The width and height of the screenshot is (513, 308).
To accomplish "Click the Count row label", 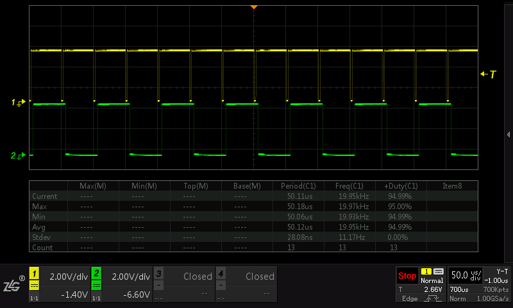I will [x=42, y=248].
